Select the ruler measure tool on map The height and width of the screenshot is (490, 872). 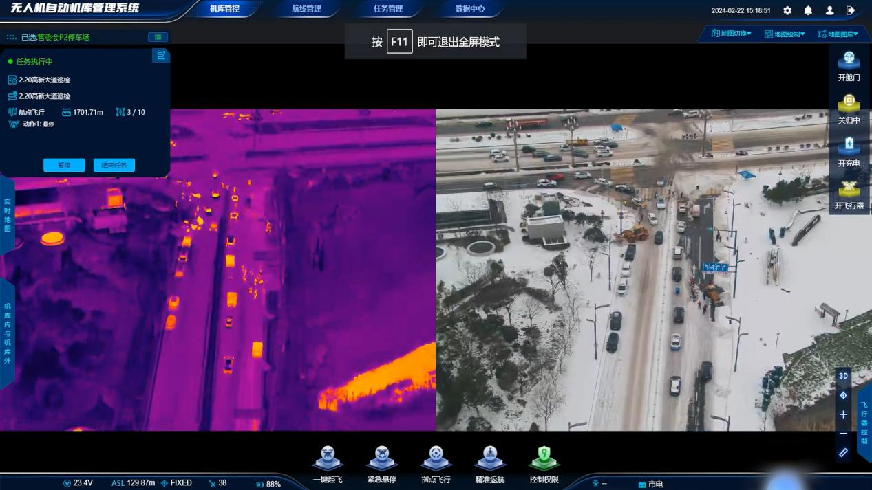click(x=843, y=453)
